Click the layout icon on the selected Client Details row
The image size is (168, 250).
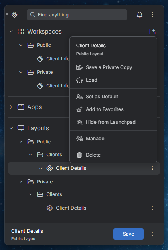tap(49, 168)
